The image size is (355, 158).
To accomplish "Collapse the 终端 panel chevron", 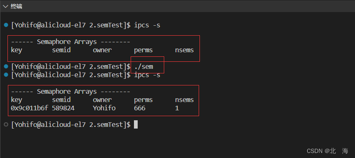I will [6, 7].
